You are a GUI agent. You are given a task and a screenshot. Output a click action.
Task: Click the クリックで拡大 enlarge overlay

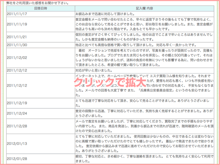tap(110, 82)
